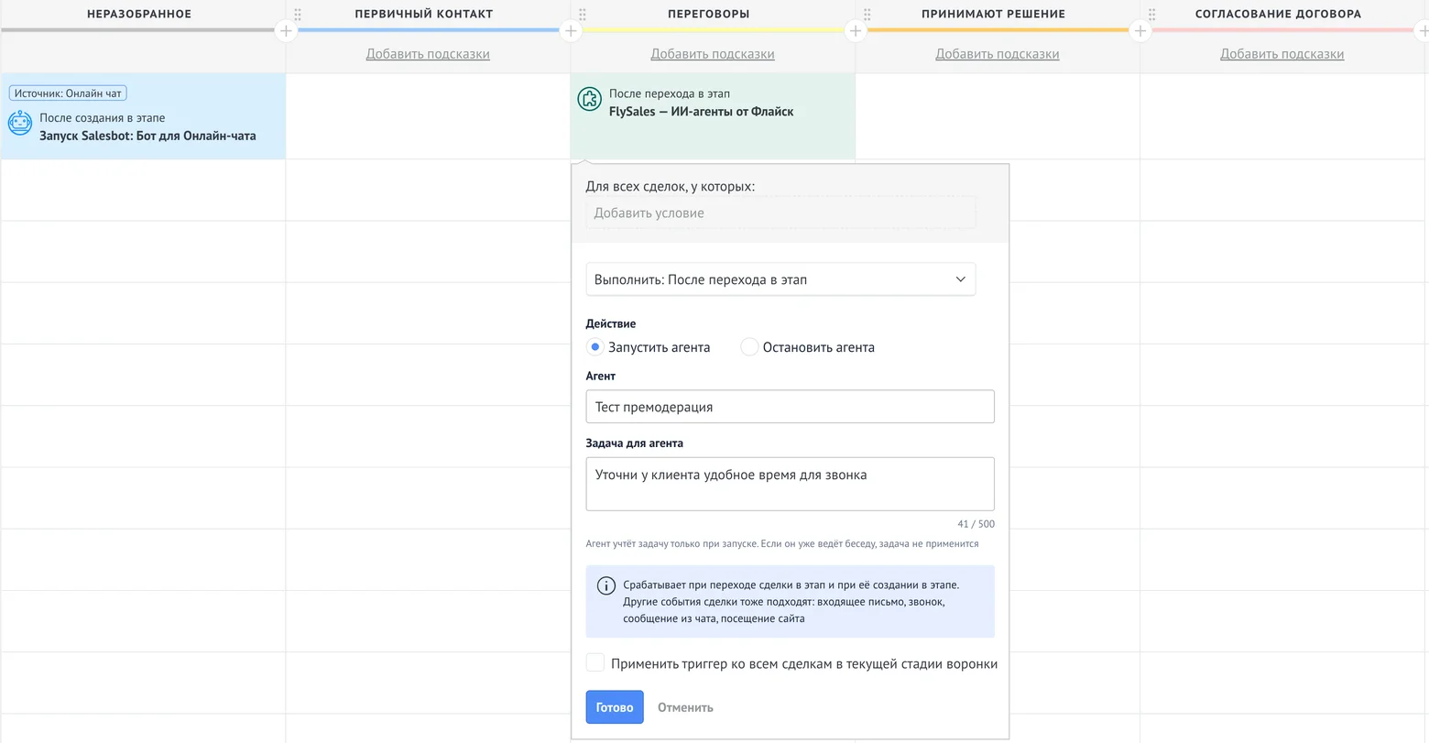Click Принимают решение column header
Image resolution: width=1429 pixels, height=743 pixels.
click(994, 14)
